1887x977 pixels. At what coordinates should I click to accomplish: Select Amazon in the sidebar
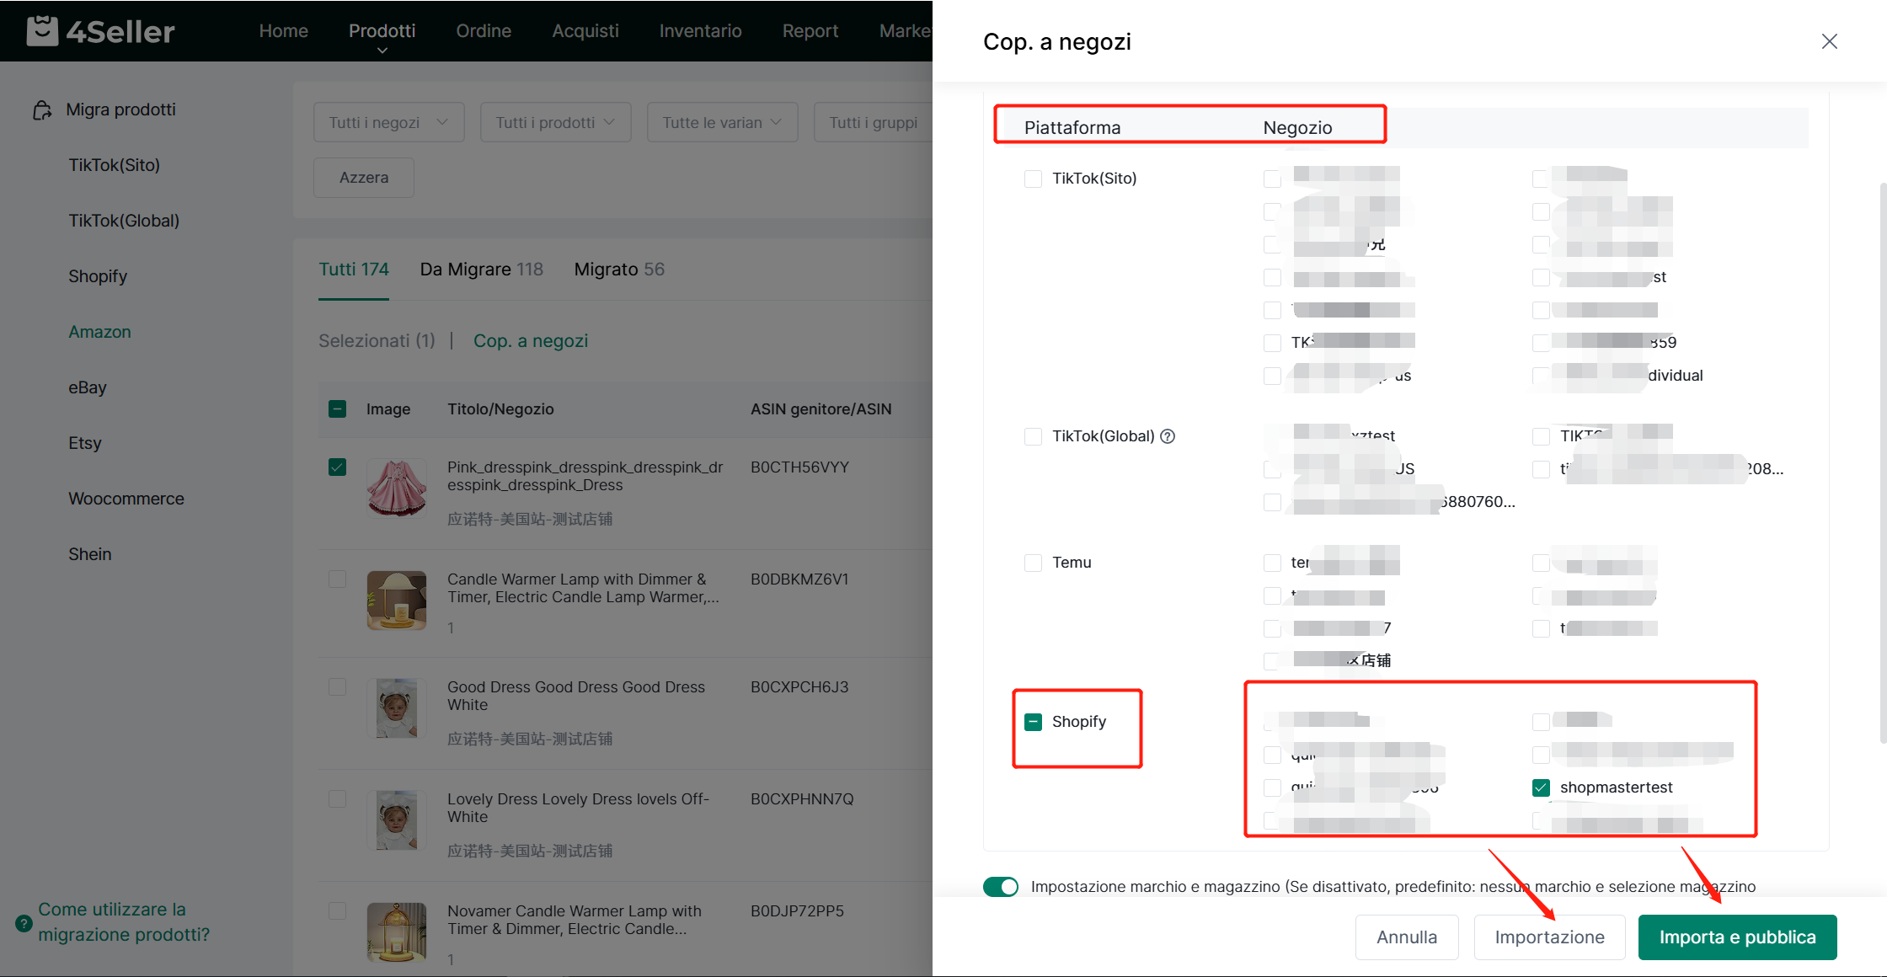pos(99,332)
